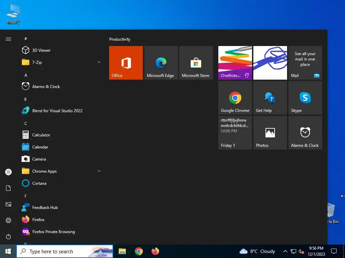Open Documents from Start sidebar
Screen dimensions: 345x258
(x=8, y=188)
